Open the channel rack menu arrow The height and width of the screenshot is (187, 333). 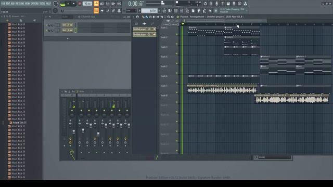point(46,17)
